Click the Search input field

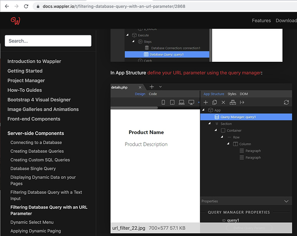[48, 41]
